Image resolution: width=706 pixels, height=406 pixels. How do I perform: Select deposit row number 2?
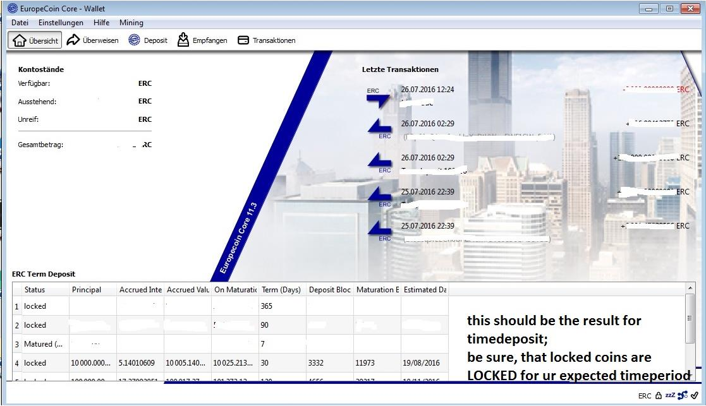click(16, 325)
